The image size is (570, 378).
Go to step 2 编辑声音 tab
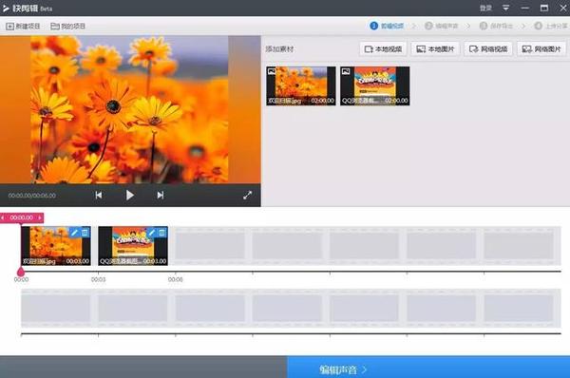click(442, 26)
